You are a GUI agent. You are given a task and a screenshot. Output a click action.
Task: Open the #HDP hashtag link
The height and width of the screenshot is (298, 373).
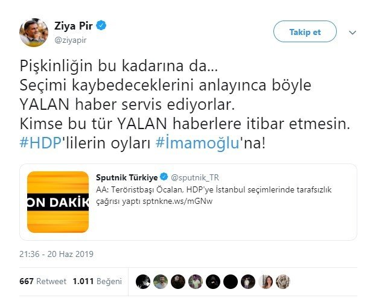tap(40, 143)
